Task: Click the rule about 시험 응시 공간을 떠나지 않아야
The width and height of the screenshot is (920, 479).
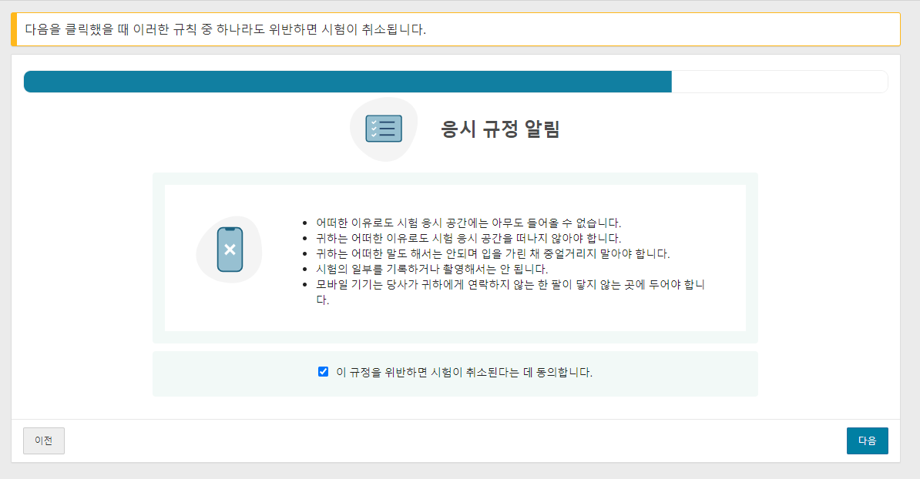Action: point(468,238)
